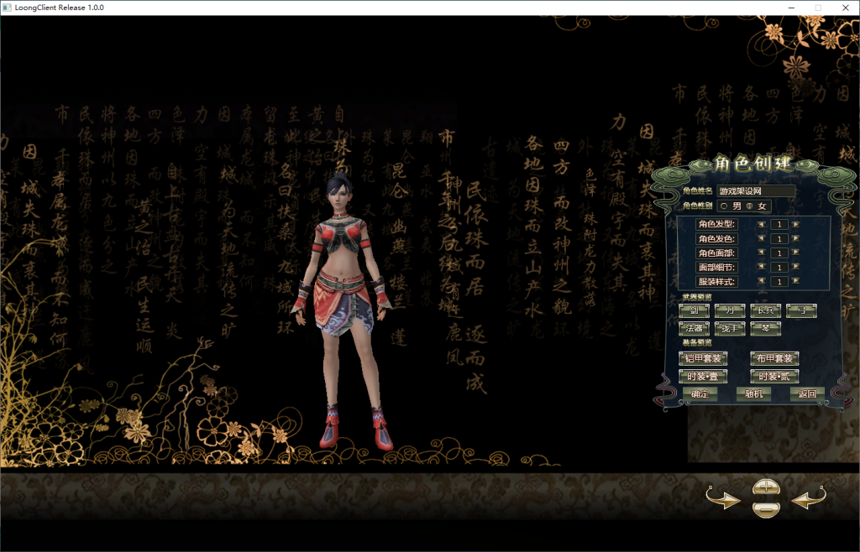Click the LoongClient app icon in title bar
Screen dimensions: 860x552
coord(7,8)
